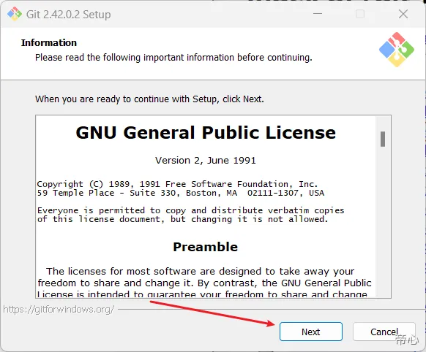Screen dimensions: 426x352
Task: Open the gitforwindows.org link
Action: (59, 309)
